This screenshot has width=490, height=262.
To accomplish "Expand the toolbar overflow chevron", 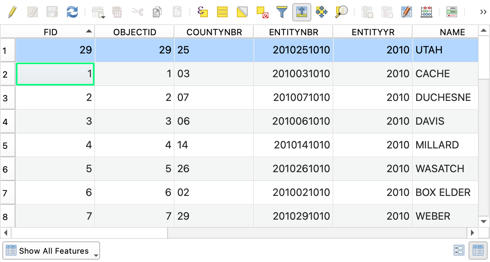I will tap(483, 12).
